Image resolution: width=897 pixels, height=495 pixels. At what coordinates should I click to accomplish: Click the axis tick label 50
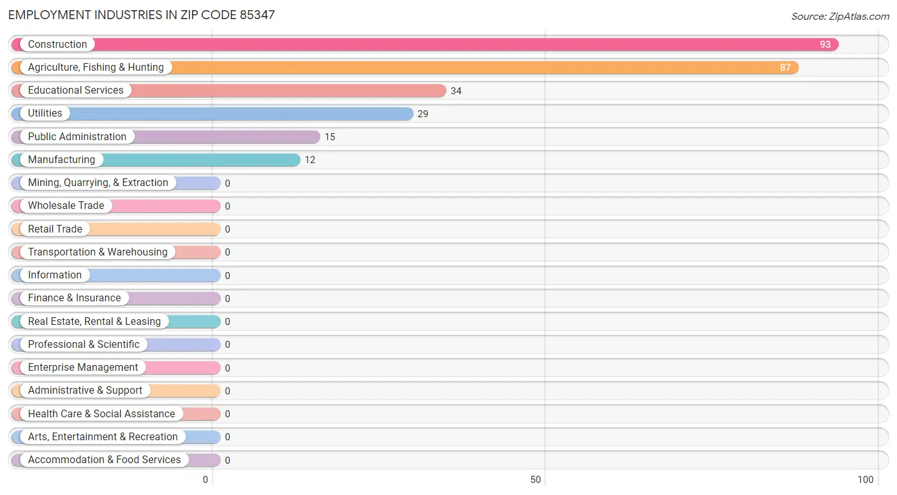click(x=536, y=480)
